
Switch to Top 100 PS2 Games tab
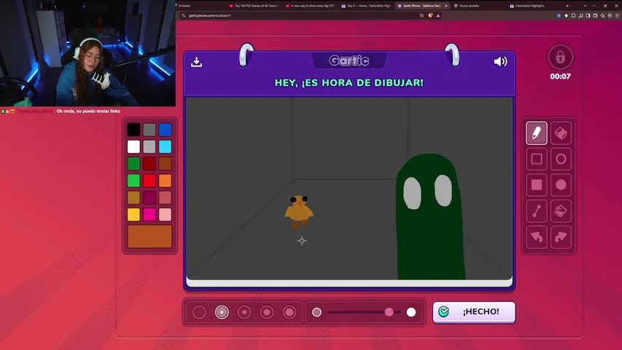coord(254,6)
